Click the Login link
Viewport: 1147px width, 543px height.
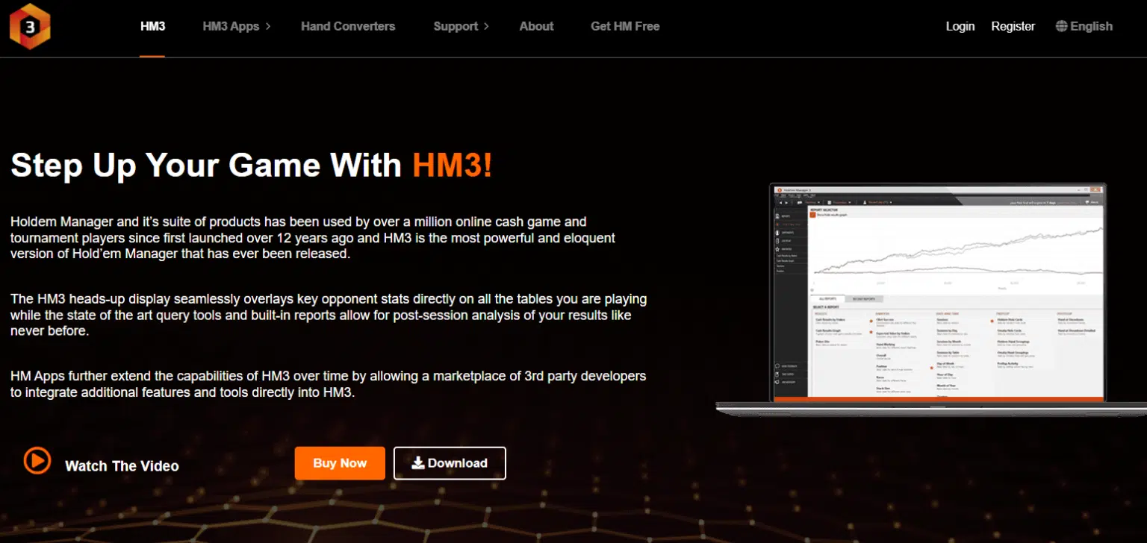click(960, 26)
